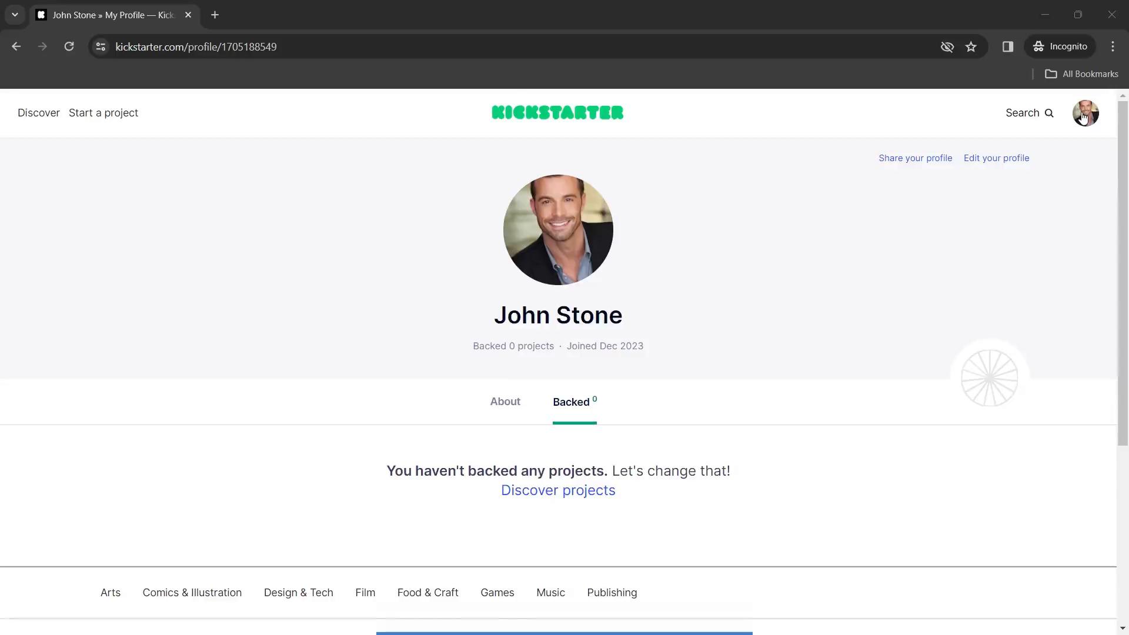This screenshot has height=635, width=1129.
Task: Select the Backed tab on profile
Action: click(x=574, y=402)
